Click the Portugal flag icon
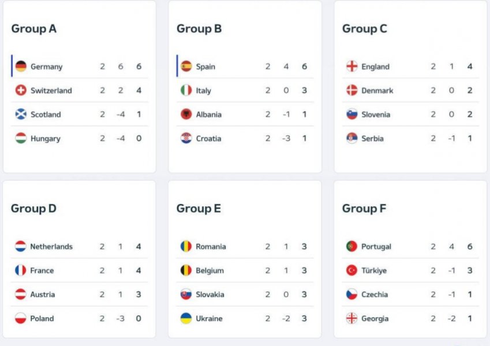 click(x=351, y=246)
